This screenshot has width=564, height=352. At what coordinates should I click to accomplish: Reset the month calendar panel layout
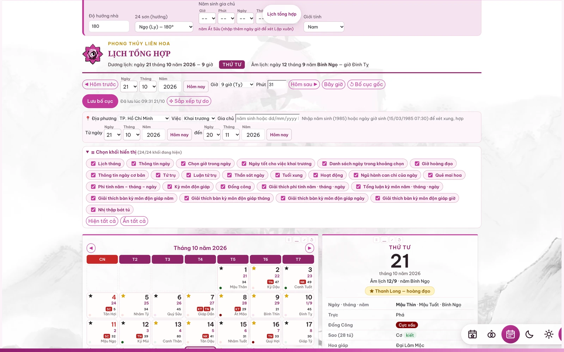coord(312,240)
